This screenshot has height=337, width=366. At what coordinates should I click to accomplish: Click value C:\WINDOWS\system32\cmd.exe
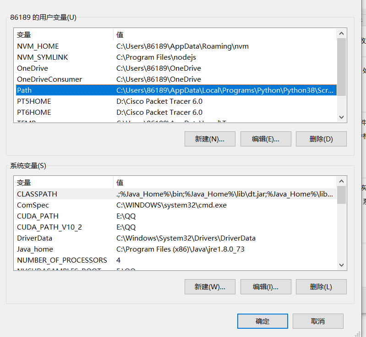172,205
